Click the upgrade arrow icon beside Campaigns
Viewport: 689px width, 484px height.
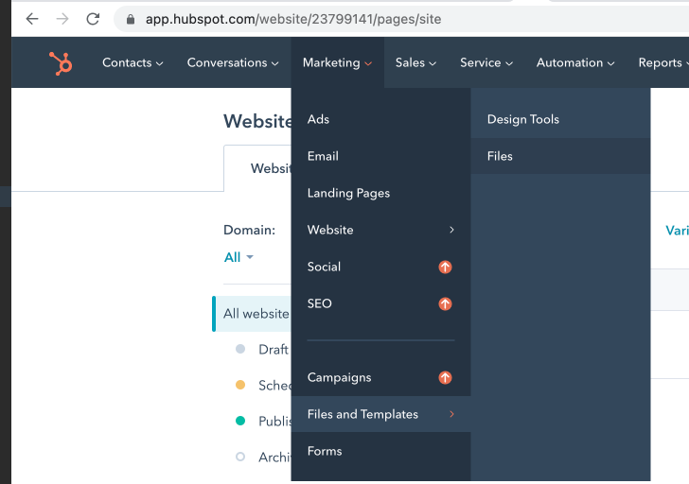pyautogui.click(x=445, y=378)
